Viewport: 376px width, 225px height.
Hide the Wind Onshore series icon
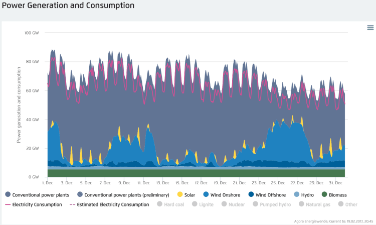pos(207,195)
